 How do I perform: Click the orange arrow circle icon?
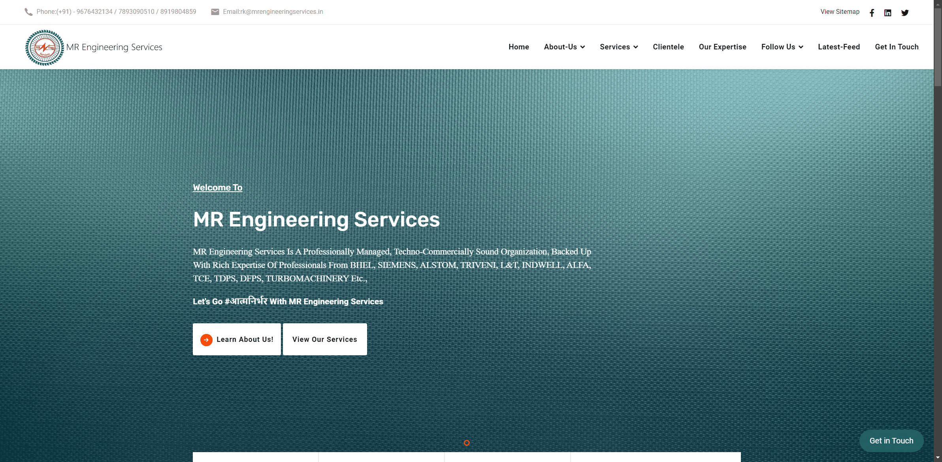pos(206,340)
